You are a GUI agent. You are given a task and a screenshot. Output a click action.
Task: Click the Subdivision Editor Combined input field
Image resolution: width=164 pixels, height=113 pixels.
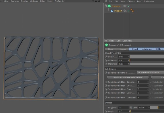pos(143,97)
